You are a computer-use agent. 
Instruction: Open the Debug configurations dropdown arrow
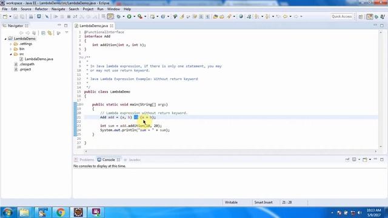(x=124, y=16)
